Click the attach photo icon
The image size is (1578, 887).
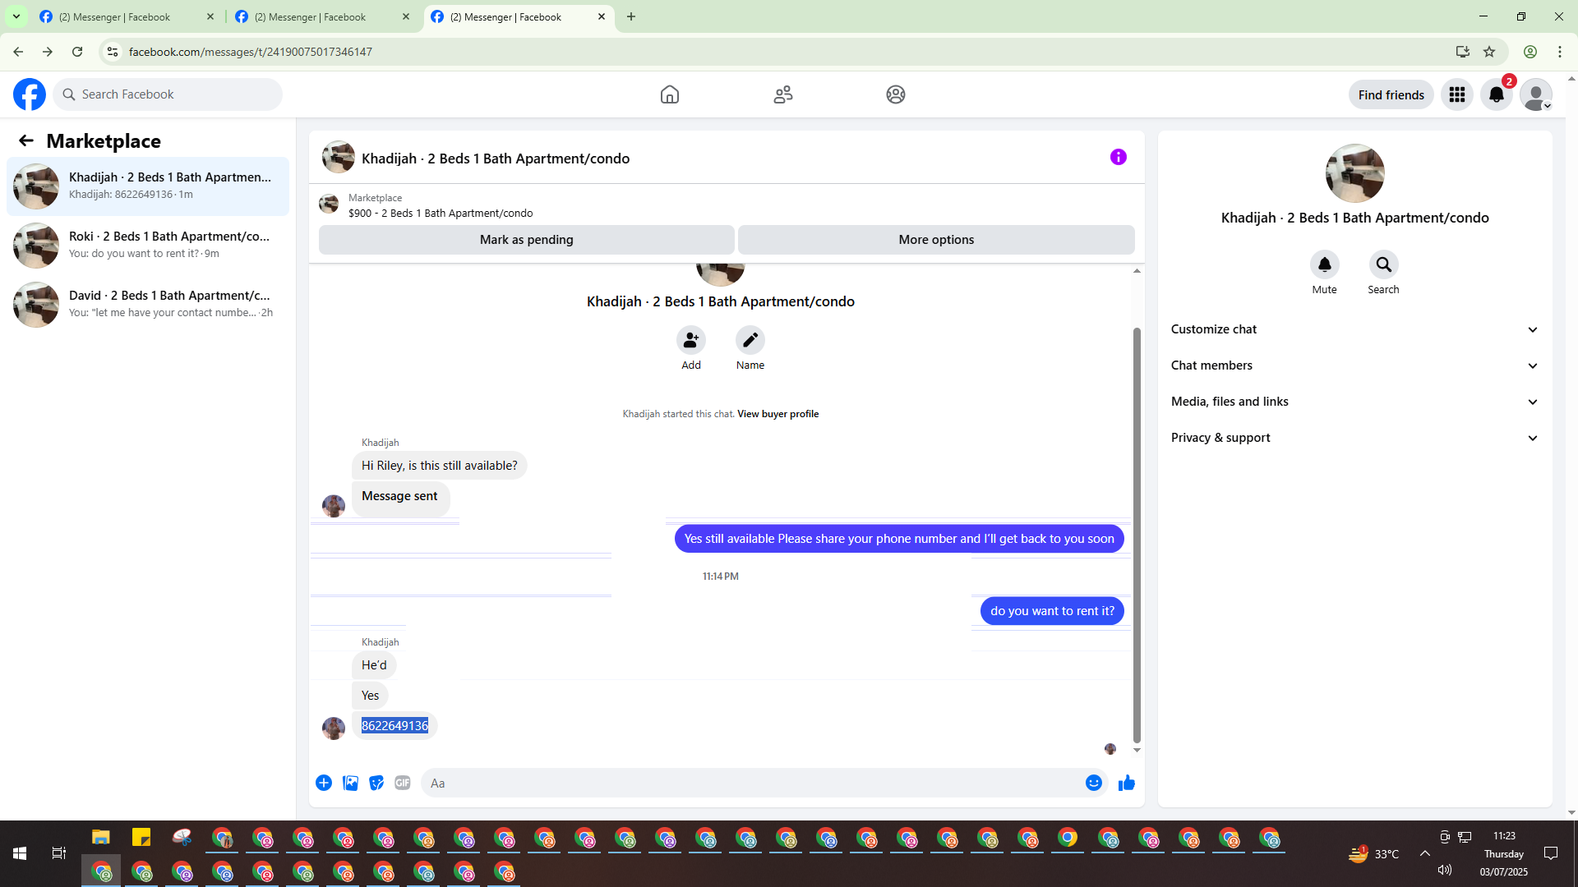tap(350, 783)
